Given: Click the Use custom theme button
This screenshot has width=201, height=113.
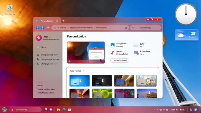Looking at the screenshot, I should pyautogui.click(x=120, y=60).
